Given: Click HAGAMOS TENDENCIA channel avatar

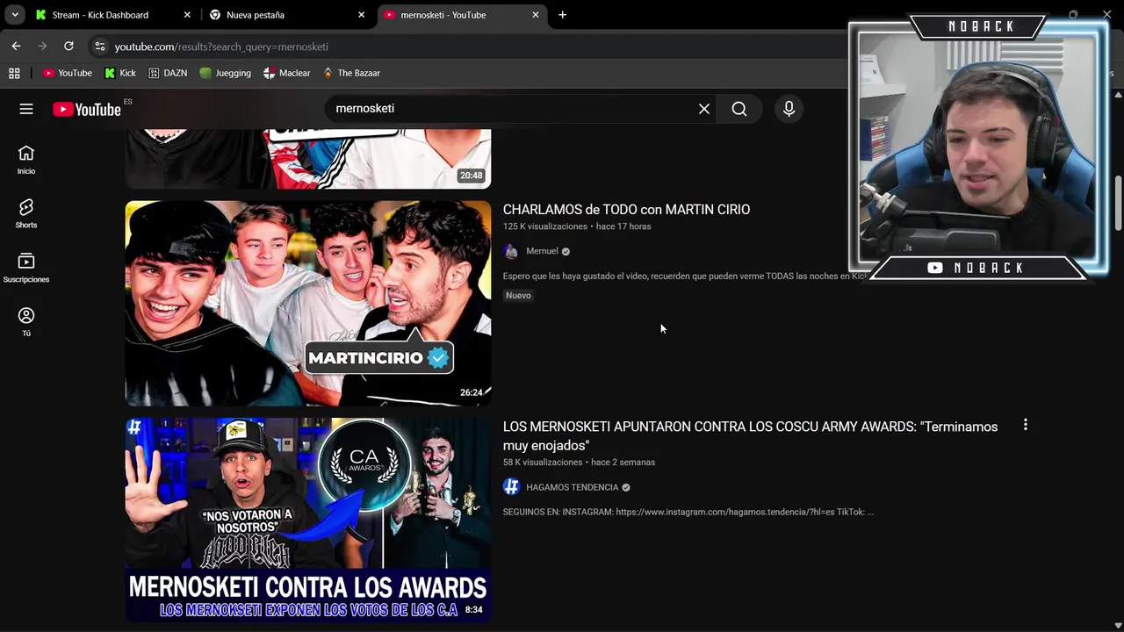Looking at the screenshot, I should click(511, 487).
